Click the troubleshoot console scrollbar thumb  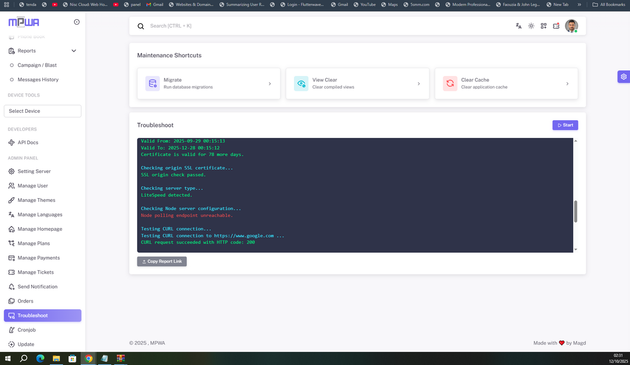point(575,211)
